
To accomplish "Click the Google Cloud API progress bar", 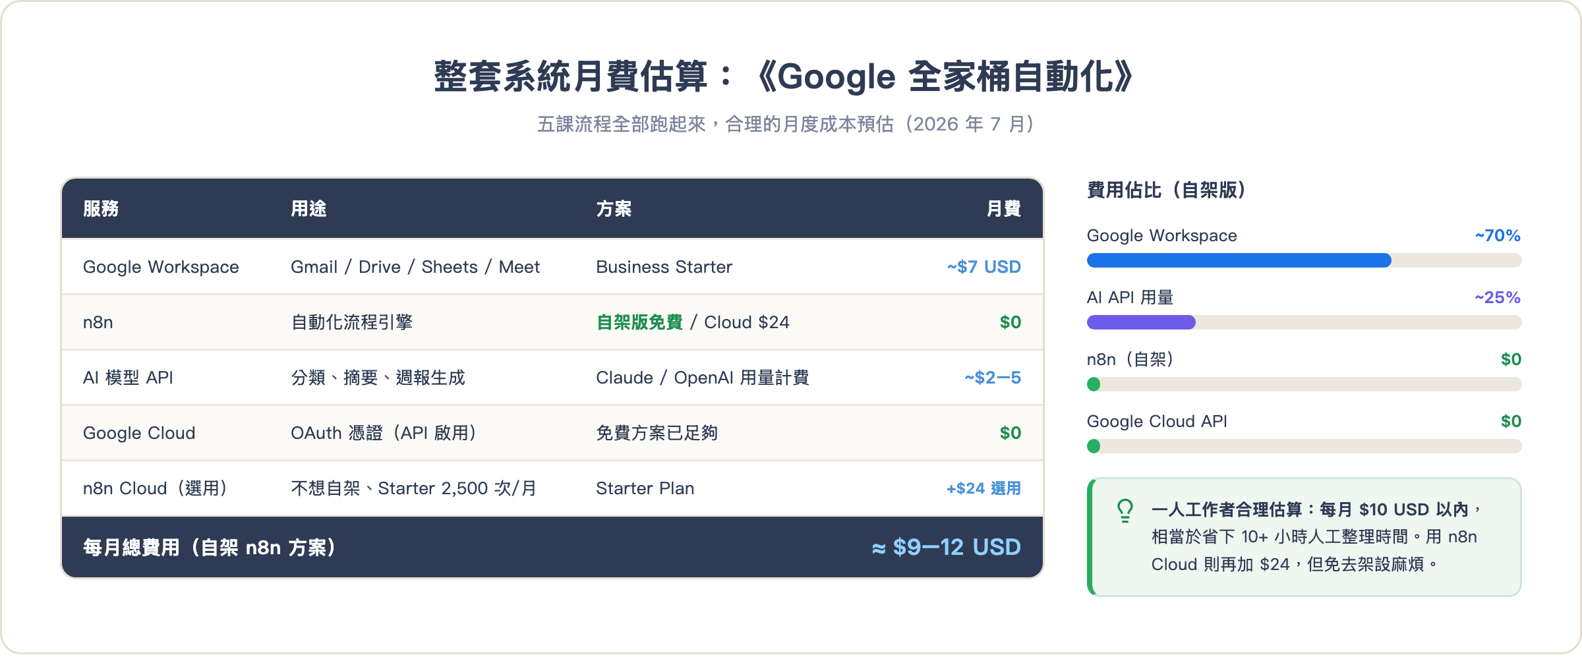I will [1304, 446].
